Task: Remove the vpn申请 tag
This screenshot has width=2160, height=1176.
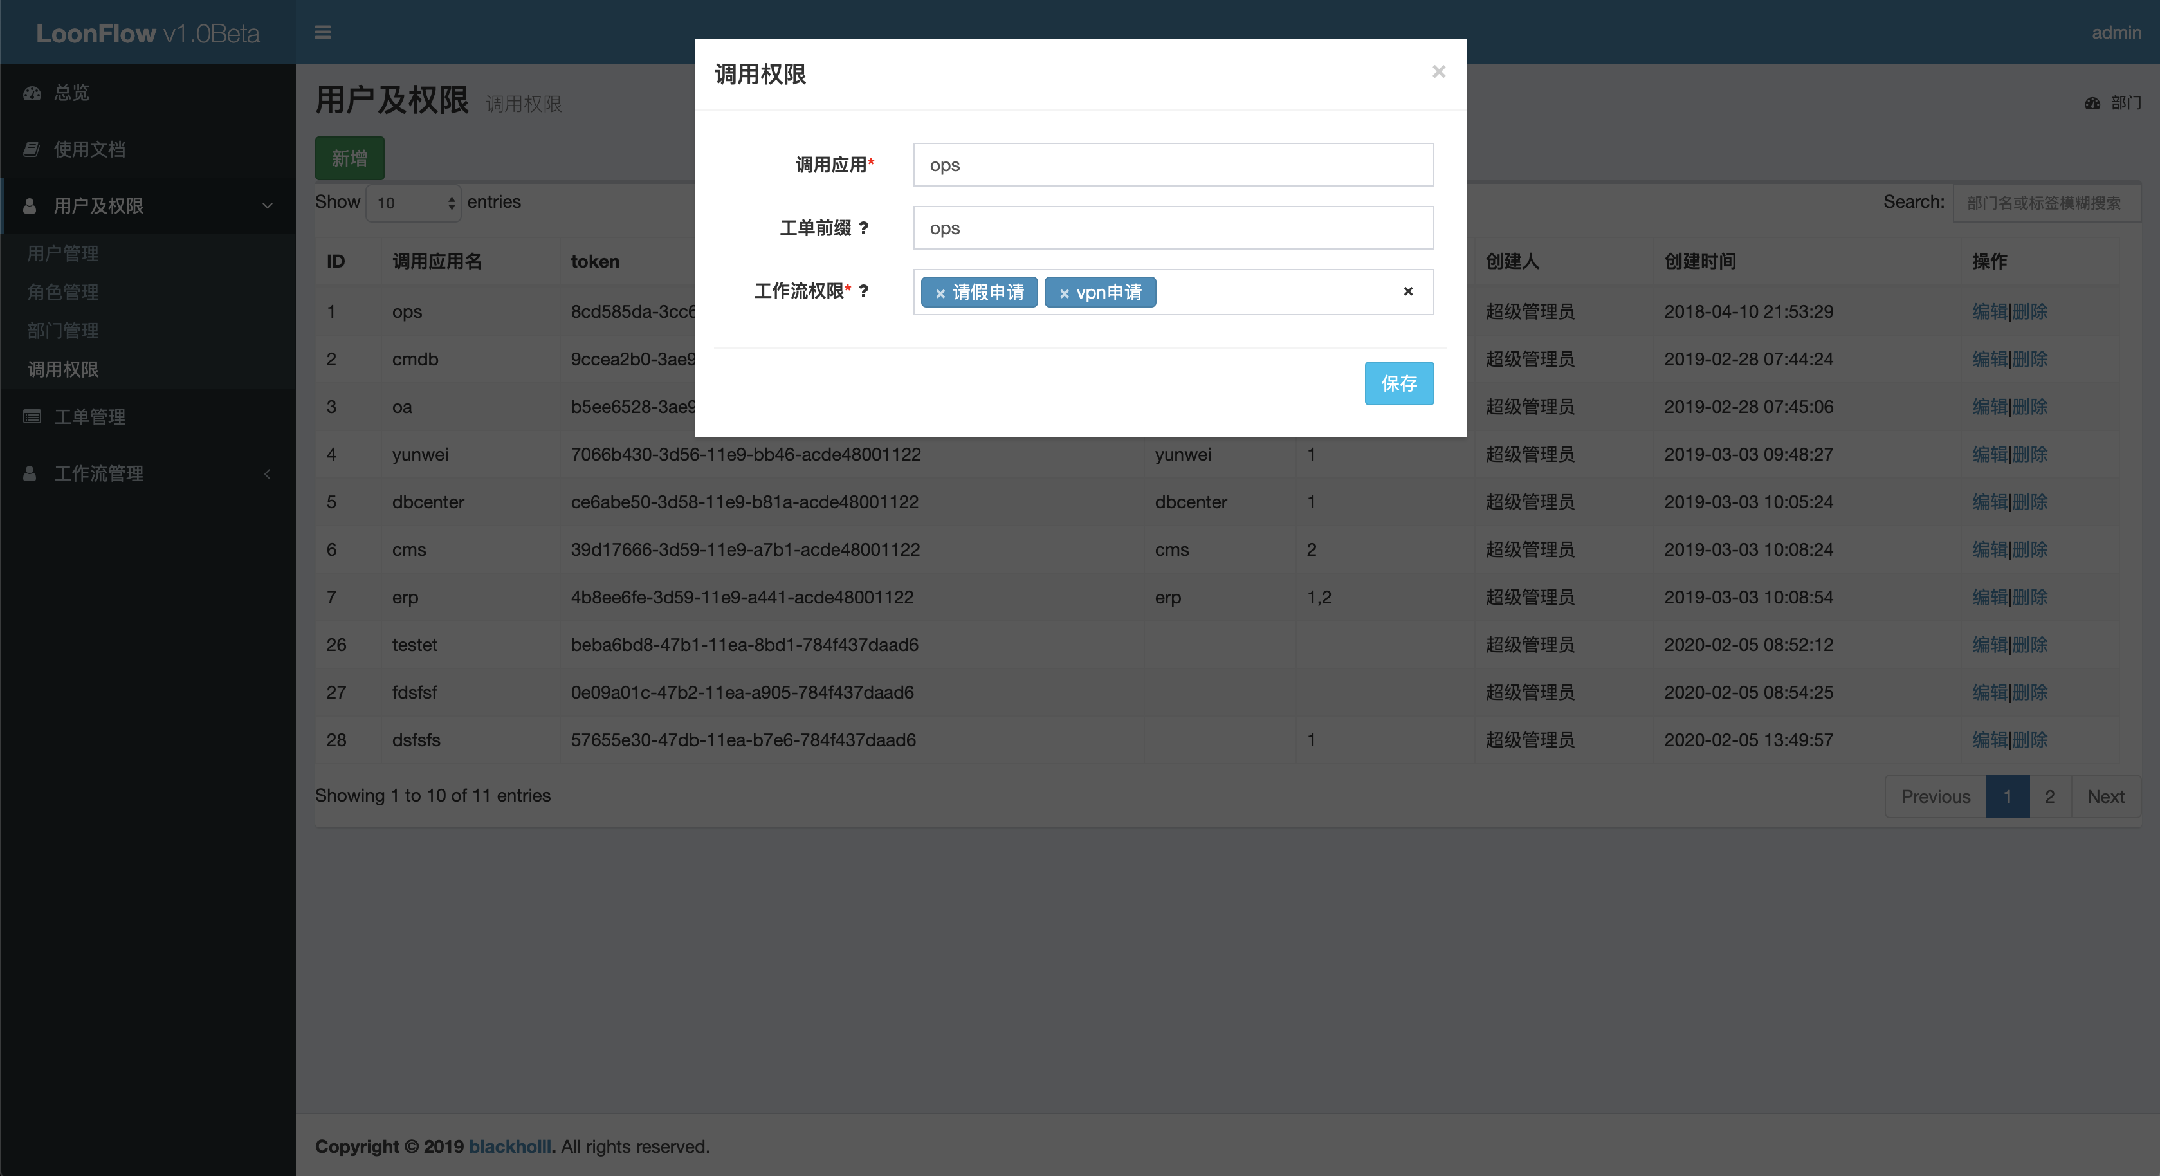Action: tap(1064, 293)
